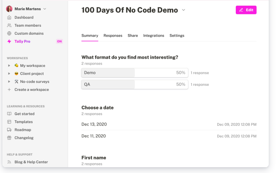Open the Marie Martens account dropdown
Screen dimensions: 278x173
tap(45, 9)
